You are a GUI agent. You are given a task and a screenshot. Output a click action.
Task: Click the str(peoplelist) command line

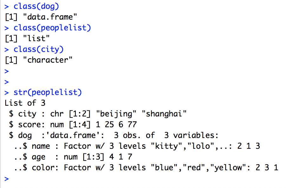(x=48, y=92)
